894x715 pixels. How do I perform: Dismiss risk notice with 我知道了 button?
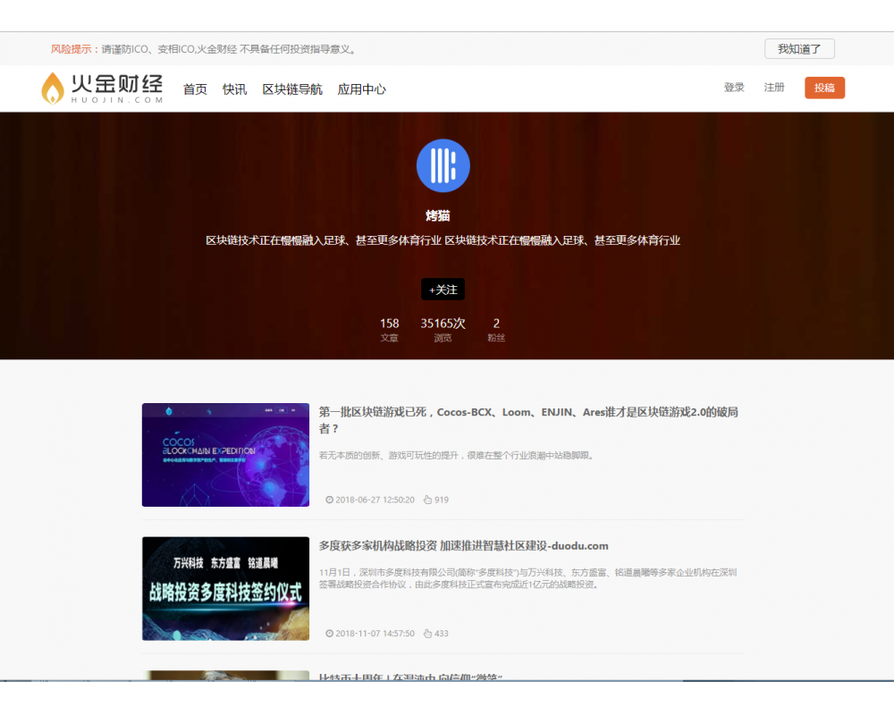799,49
